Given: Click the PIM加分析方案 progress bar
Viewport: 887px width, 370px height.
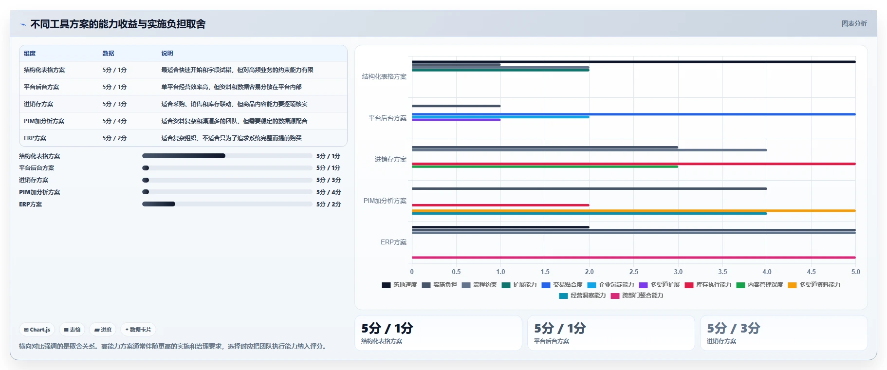Looking at the screenshot, I should 227,192.
